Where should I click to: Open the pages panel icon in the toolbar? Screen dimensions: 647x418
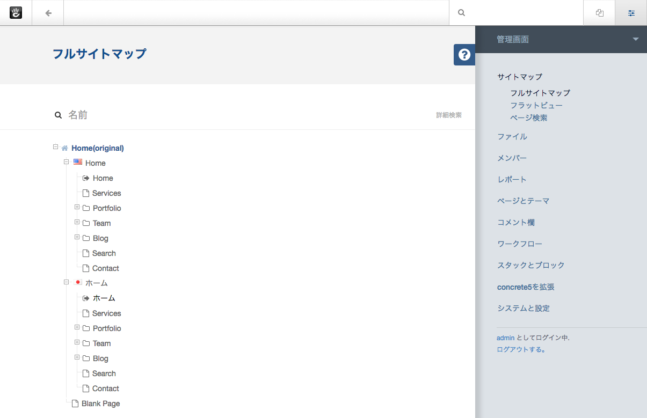pyautogui.click(x=600, y=13)
